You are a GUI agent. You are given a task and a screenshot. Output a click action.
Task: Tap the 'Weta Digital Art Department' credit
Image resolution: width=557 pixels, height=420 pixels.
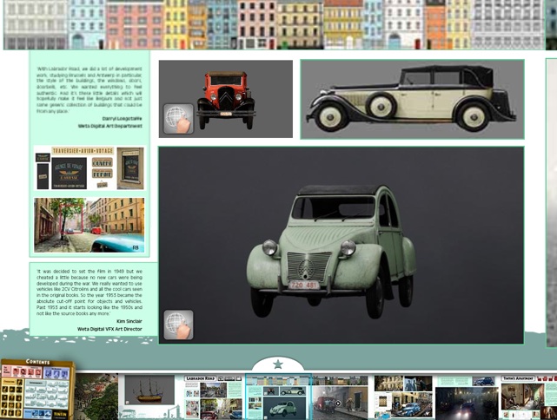110,126
